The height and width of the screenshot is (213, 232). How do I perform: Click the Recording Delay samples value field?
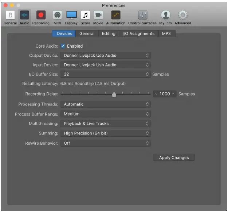tap(165, 94)
